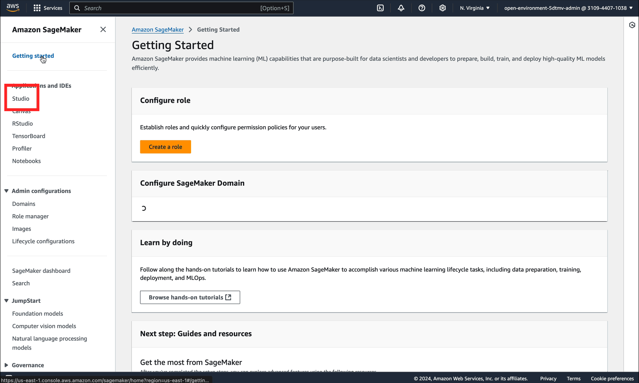Click the AWS services grid icon
The image size is (639, 383).
click(x=37, y=8)
